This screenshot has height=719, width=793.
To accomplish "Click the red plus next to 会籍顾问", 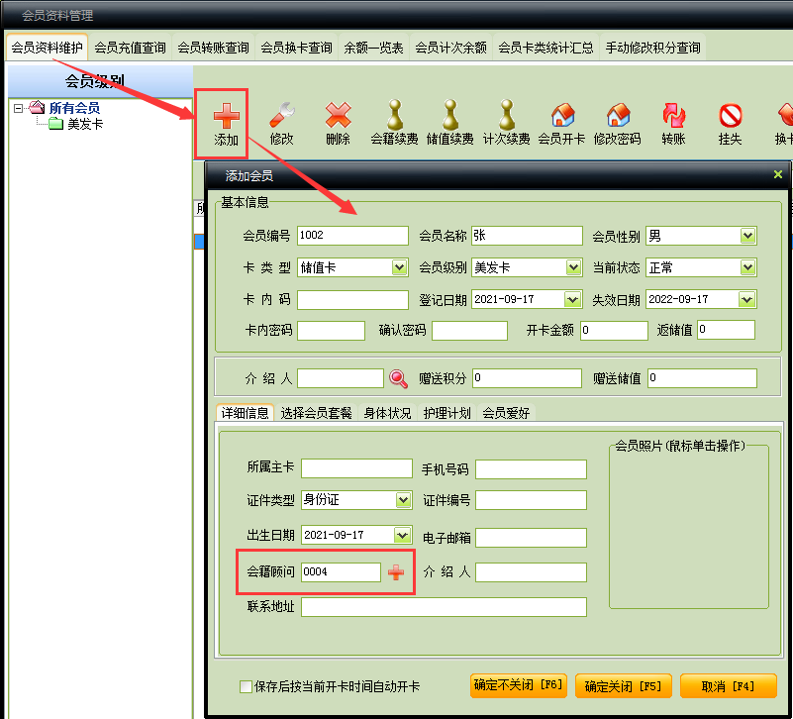I will coord(395,572).
